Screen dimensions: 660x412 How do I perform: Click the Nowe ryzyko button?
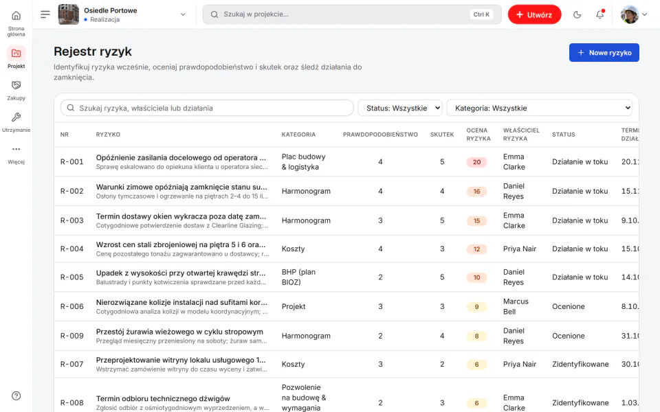click(604, 53)
